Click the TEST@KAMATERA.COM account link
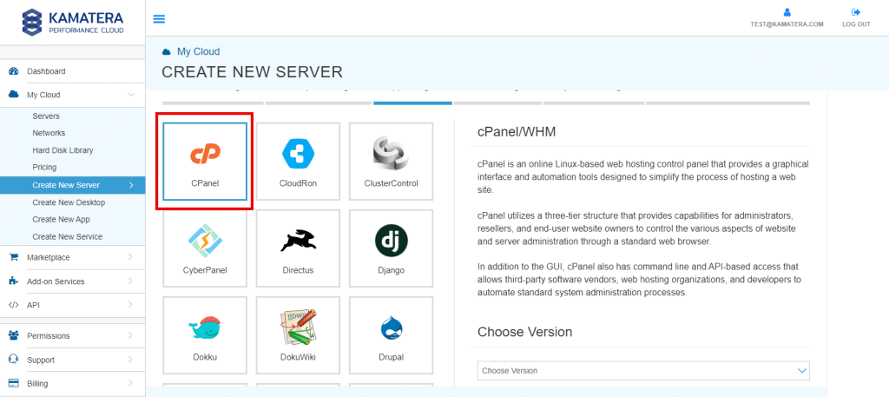Image resolution: width=889 pixels, height=397 pixels. 787,24
